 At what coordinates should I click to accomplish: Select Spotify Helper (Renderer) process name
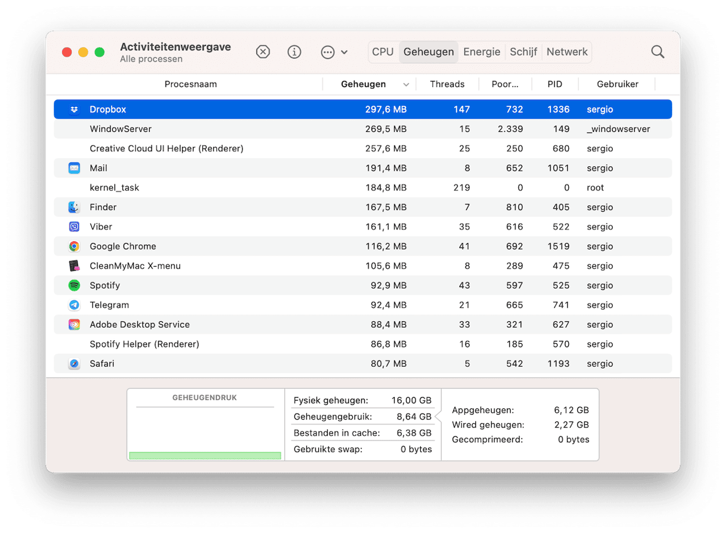(144, 344)
